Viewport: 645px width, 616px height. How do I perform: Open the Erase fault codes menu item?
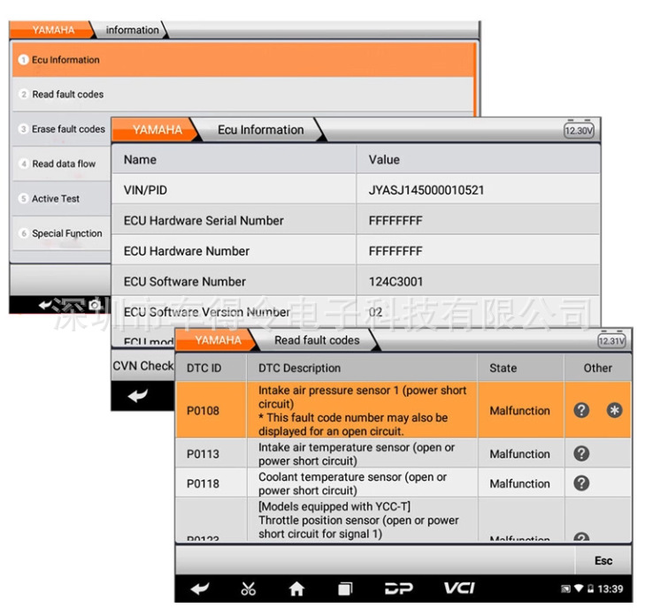62,129
